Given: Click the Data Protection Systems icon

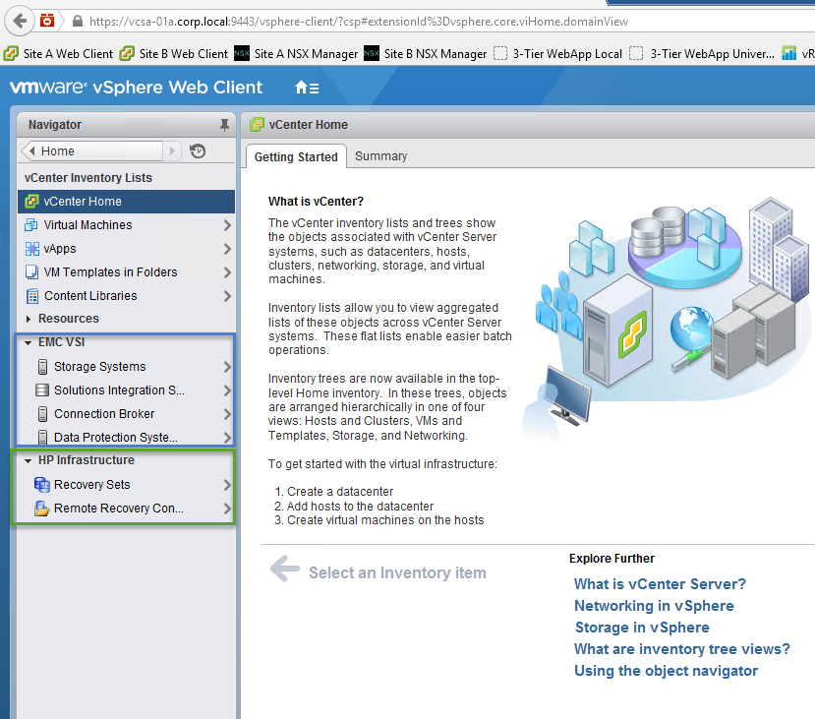Looking at the screenshot, I should coord(42,438).
